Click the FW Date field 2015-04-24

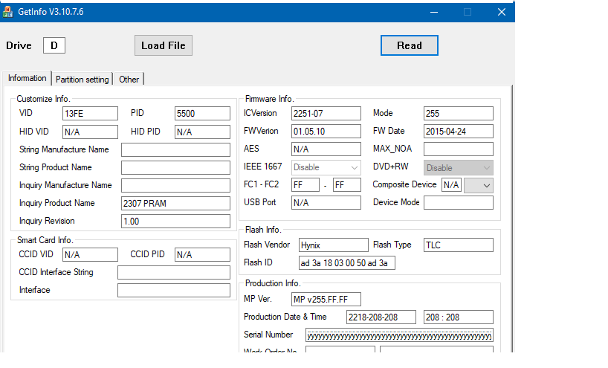click(x=459, y=131)
